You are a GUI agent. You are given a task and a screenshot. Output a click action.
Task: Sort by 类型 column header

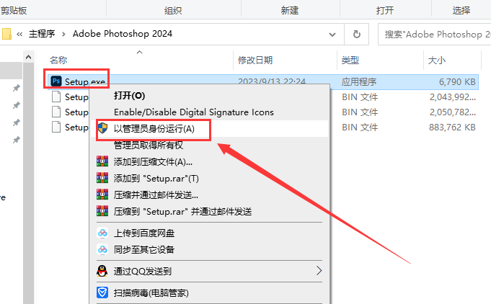[350, 60]
